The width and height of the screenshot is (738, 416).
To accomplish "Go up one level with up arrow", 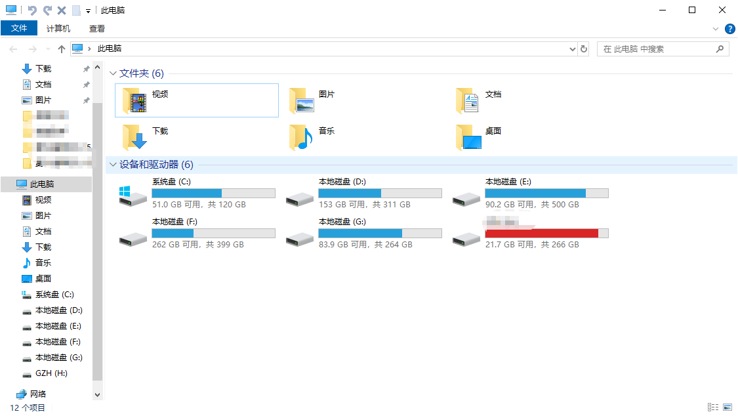I will pos(61,49).
